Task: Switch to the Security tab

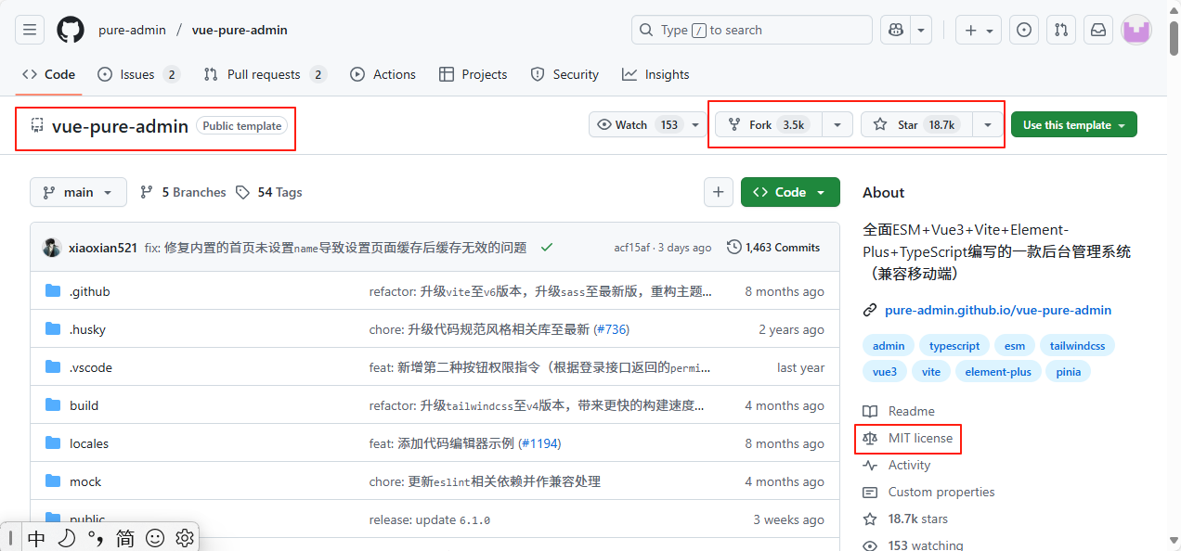Action: click(565, 74)
